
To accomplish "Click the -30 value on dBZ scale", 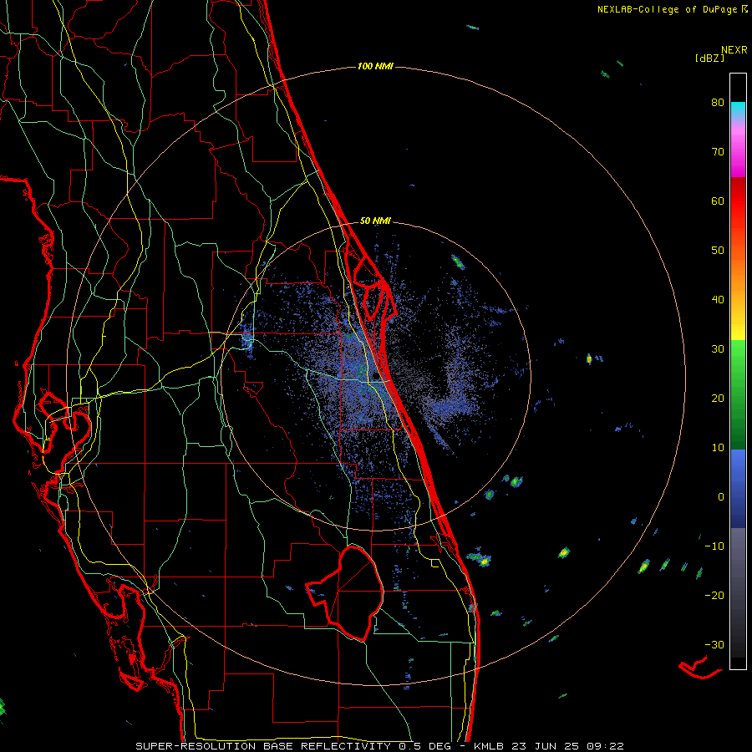I will pos(714,645).
